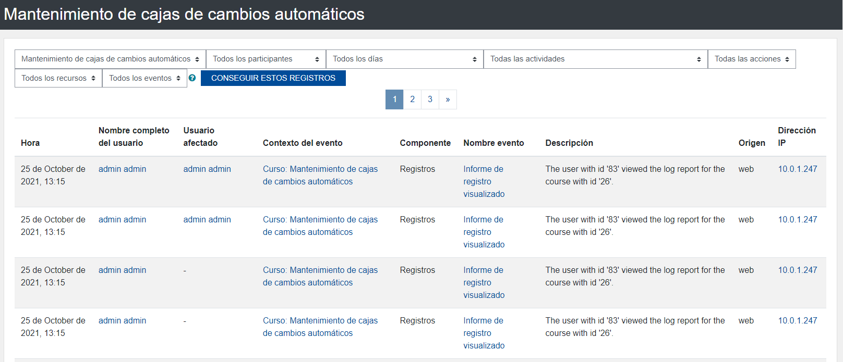Open the Todos los días dropdown
Image resolution: width=843 pixels, height=362 pixels.
[x=404, y=59]
